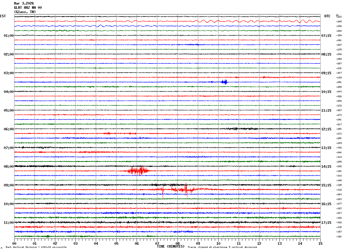Select the CST timezone label
The height and width of the screenshot is (251, 343).
coord(3,16)
